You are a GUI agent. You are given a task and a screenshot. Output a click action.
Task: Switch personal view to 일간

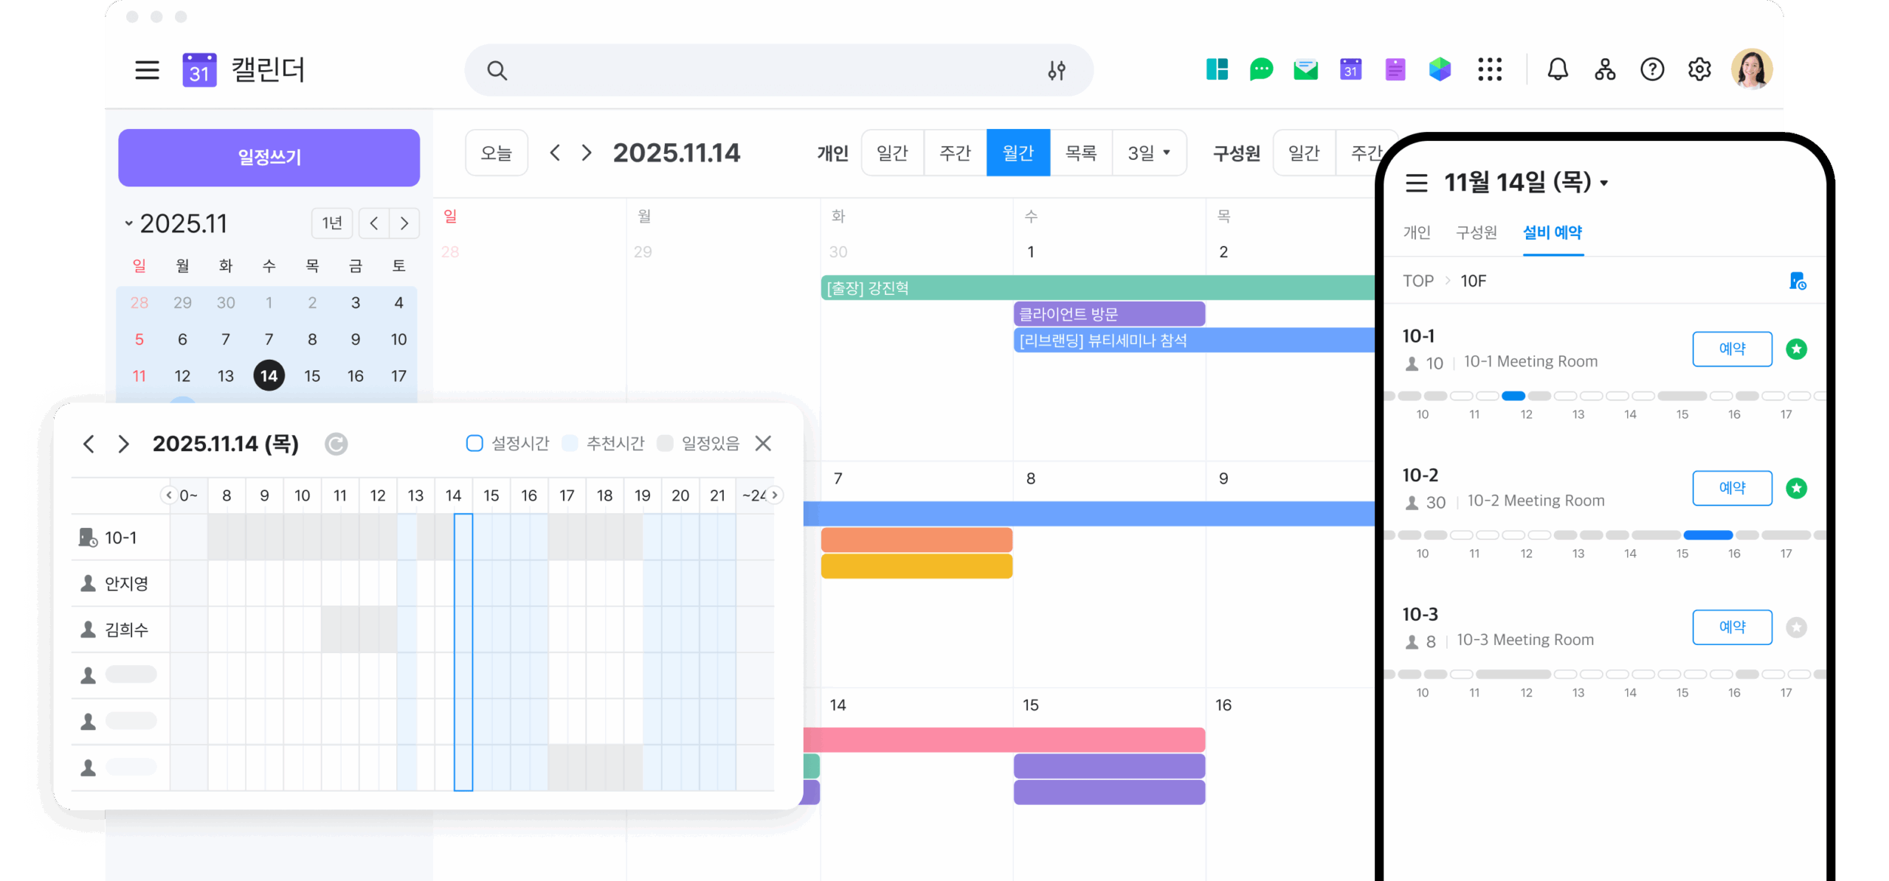[x=892, y=153]
